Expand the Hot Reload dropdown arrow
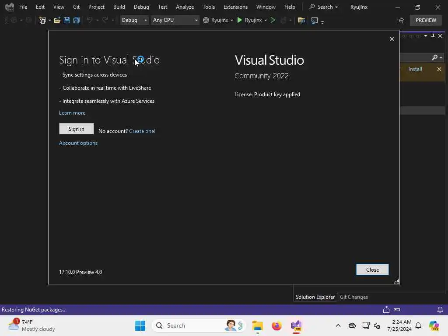Image resolution: width=448 pixels, height=336 pixels. coord(290,20)
